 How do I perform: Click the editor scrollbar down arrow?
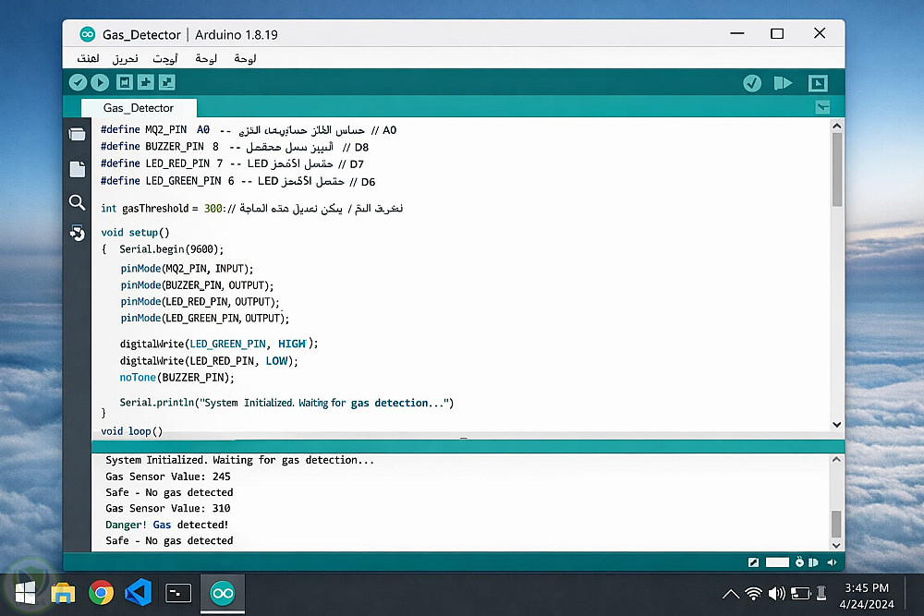click(837, 425)
